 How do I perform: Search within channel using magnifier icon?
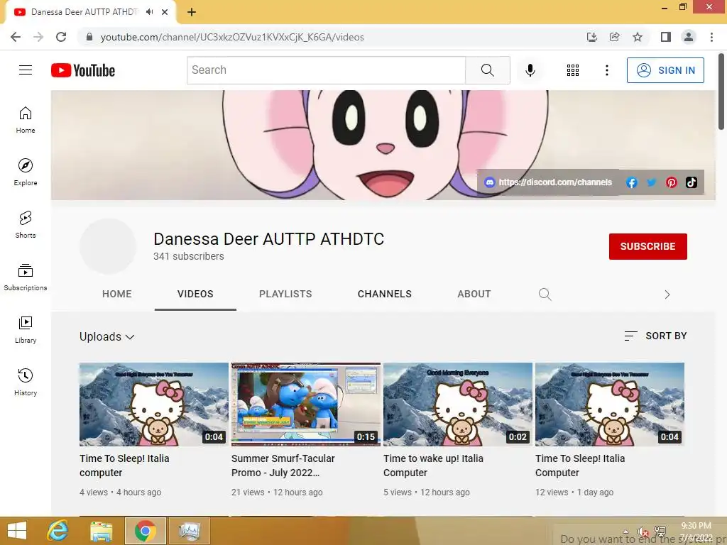[x=545, y=294]
